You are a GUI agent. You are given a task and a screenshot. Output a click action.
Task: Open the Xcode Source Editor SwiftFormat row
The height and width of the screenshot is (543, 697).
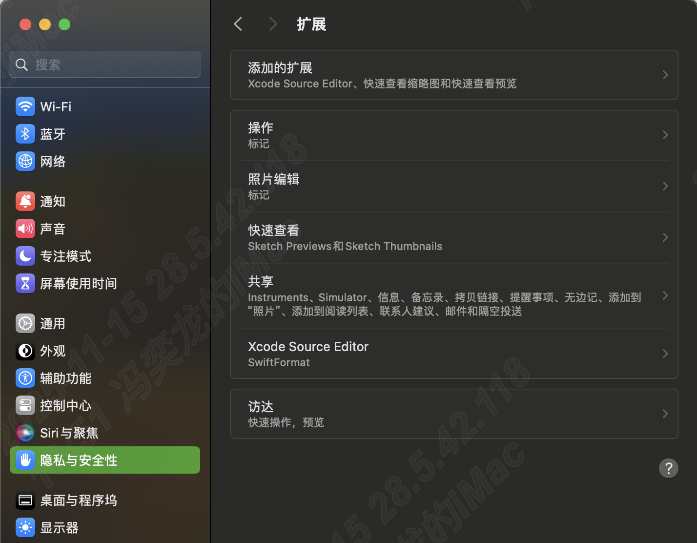454,354
